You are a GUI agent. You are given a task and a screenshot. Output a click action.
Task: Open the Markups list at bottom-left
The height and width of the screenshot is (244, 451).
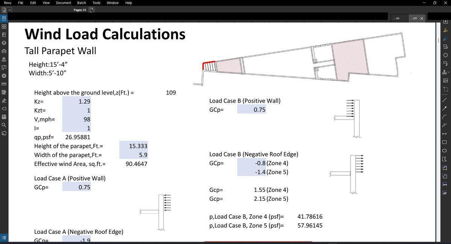[4, 237]
